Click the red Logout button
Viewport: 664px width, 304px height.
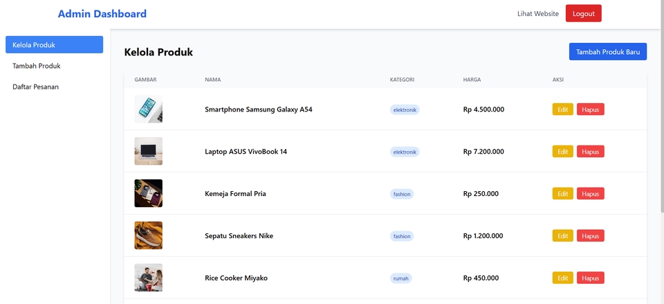pyautogui.click(x=583, y=14)
